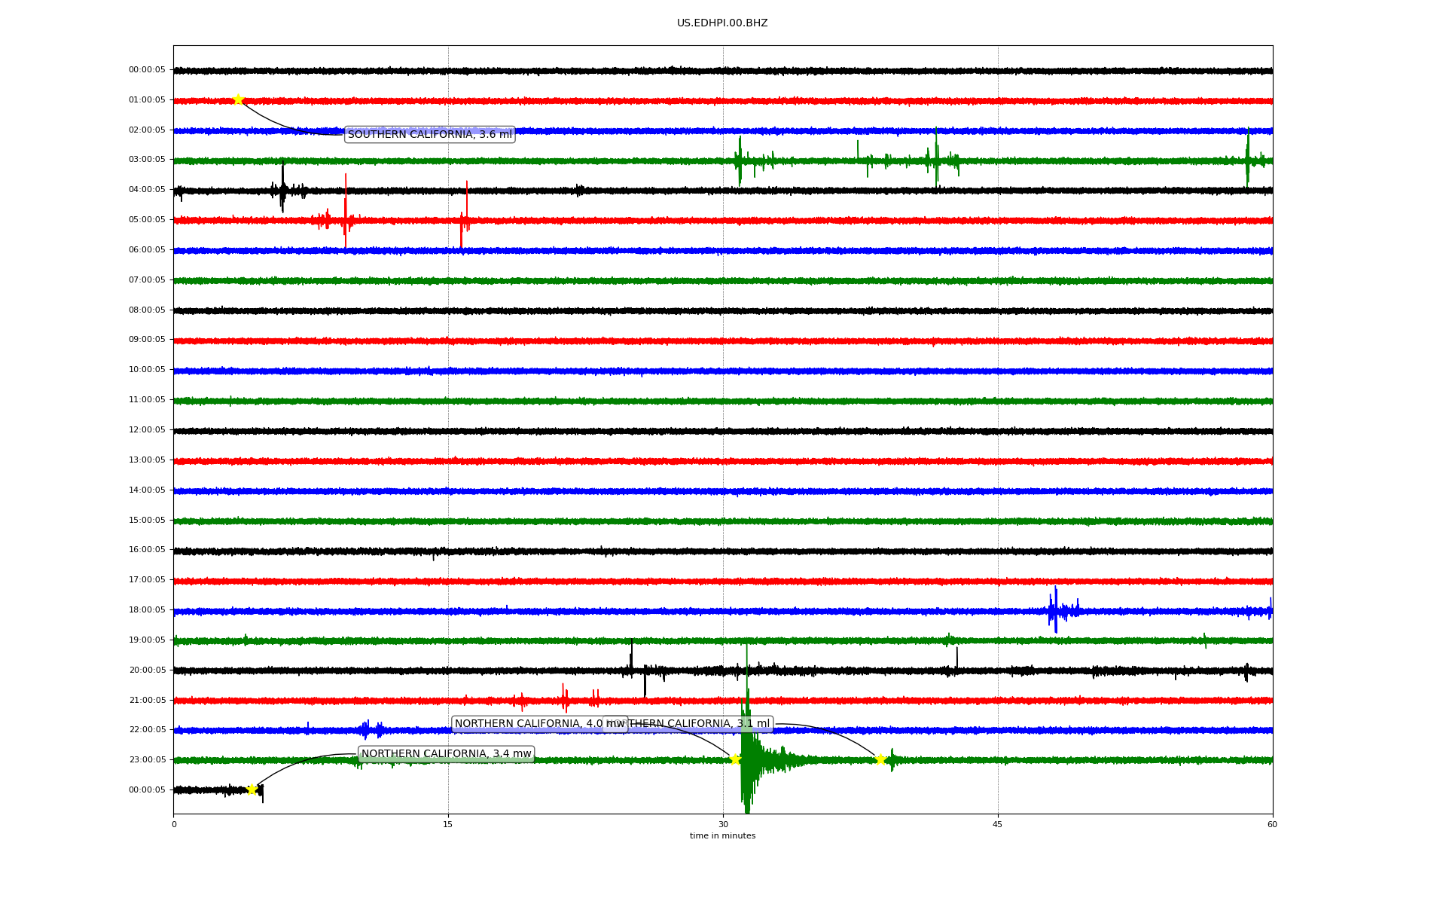Image resolution: width=1446 pixels, height=904 pixels.
Task: Click the 45 tick label on x-axis
Action: pyautogui.click(x=998, y=824)
